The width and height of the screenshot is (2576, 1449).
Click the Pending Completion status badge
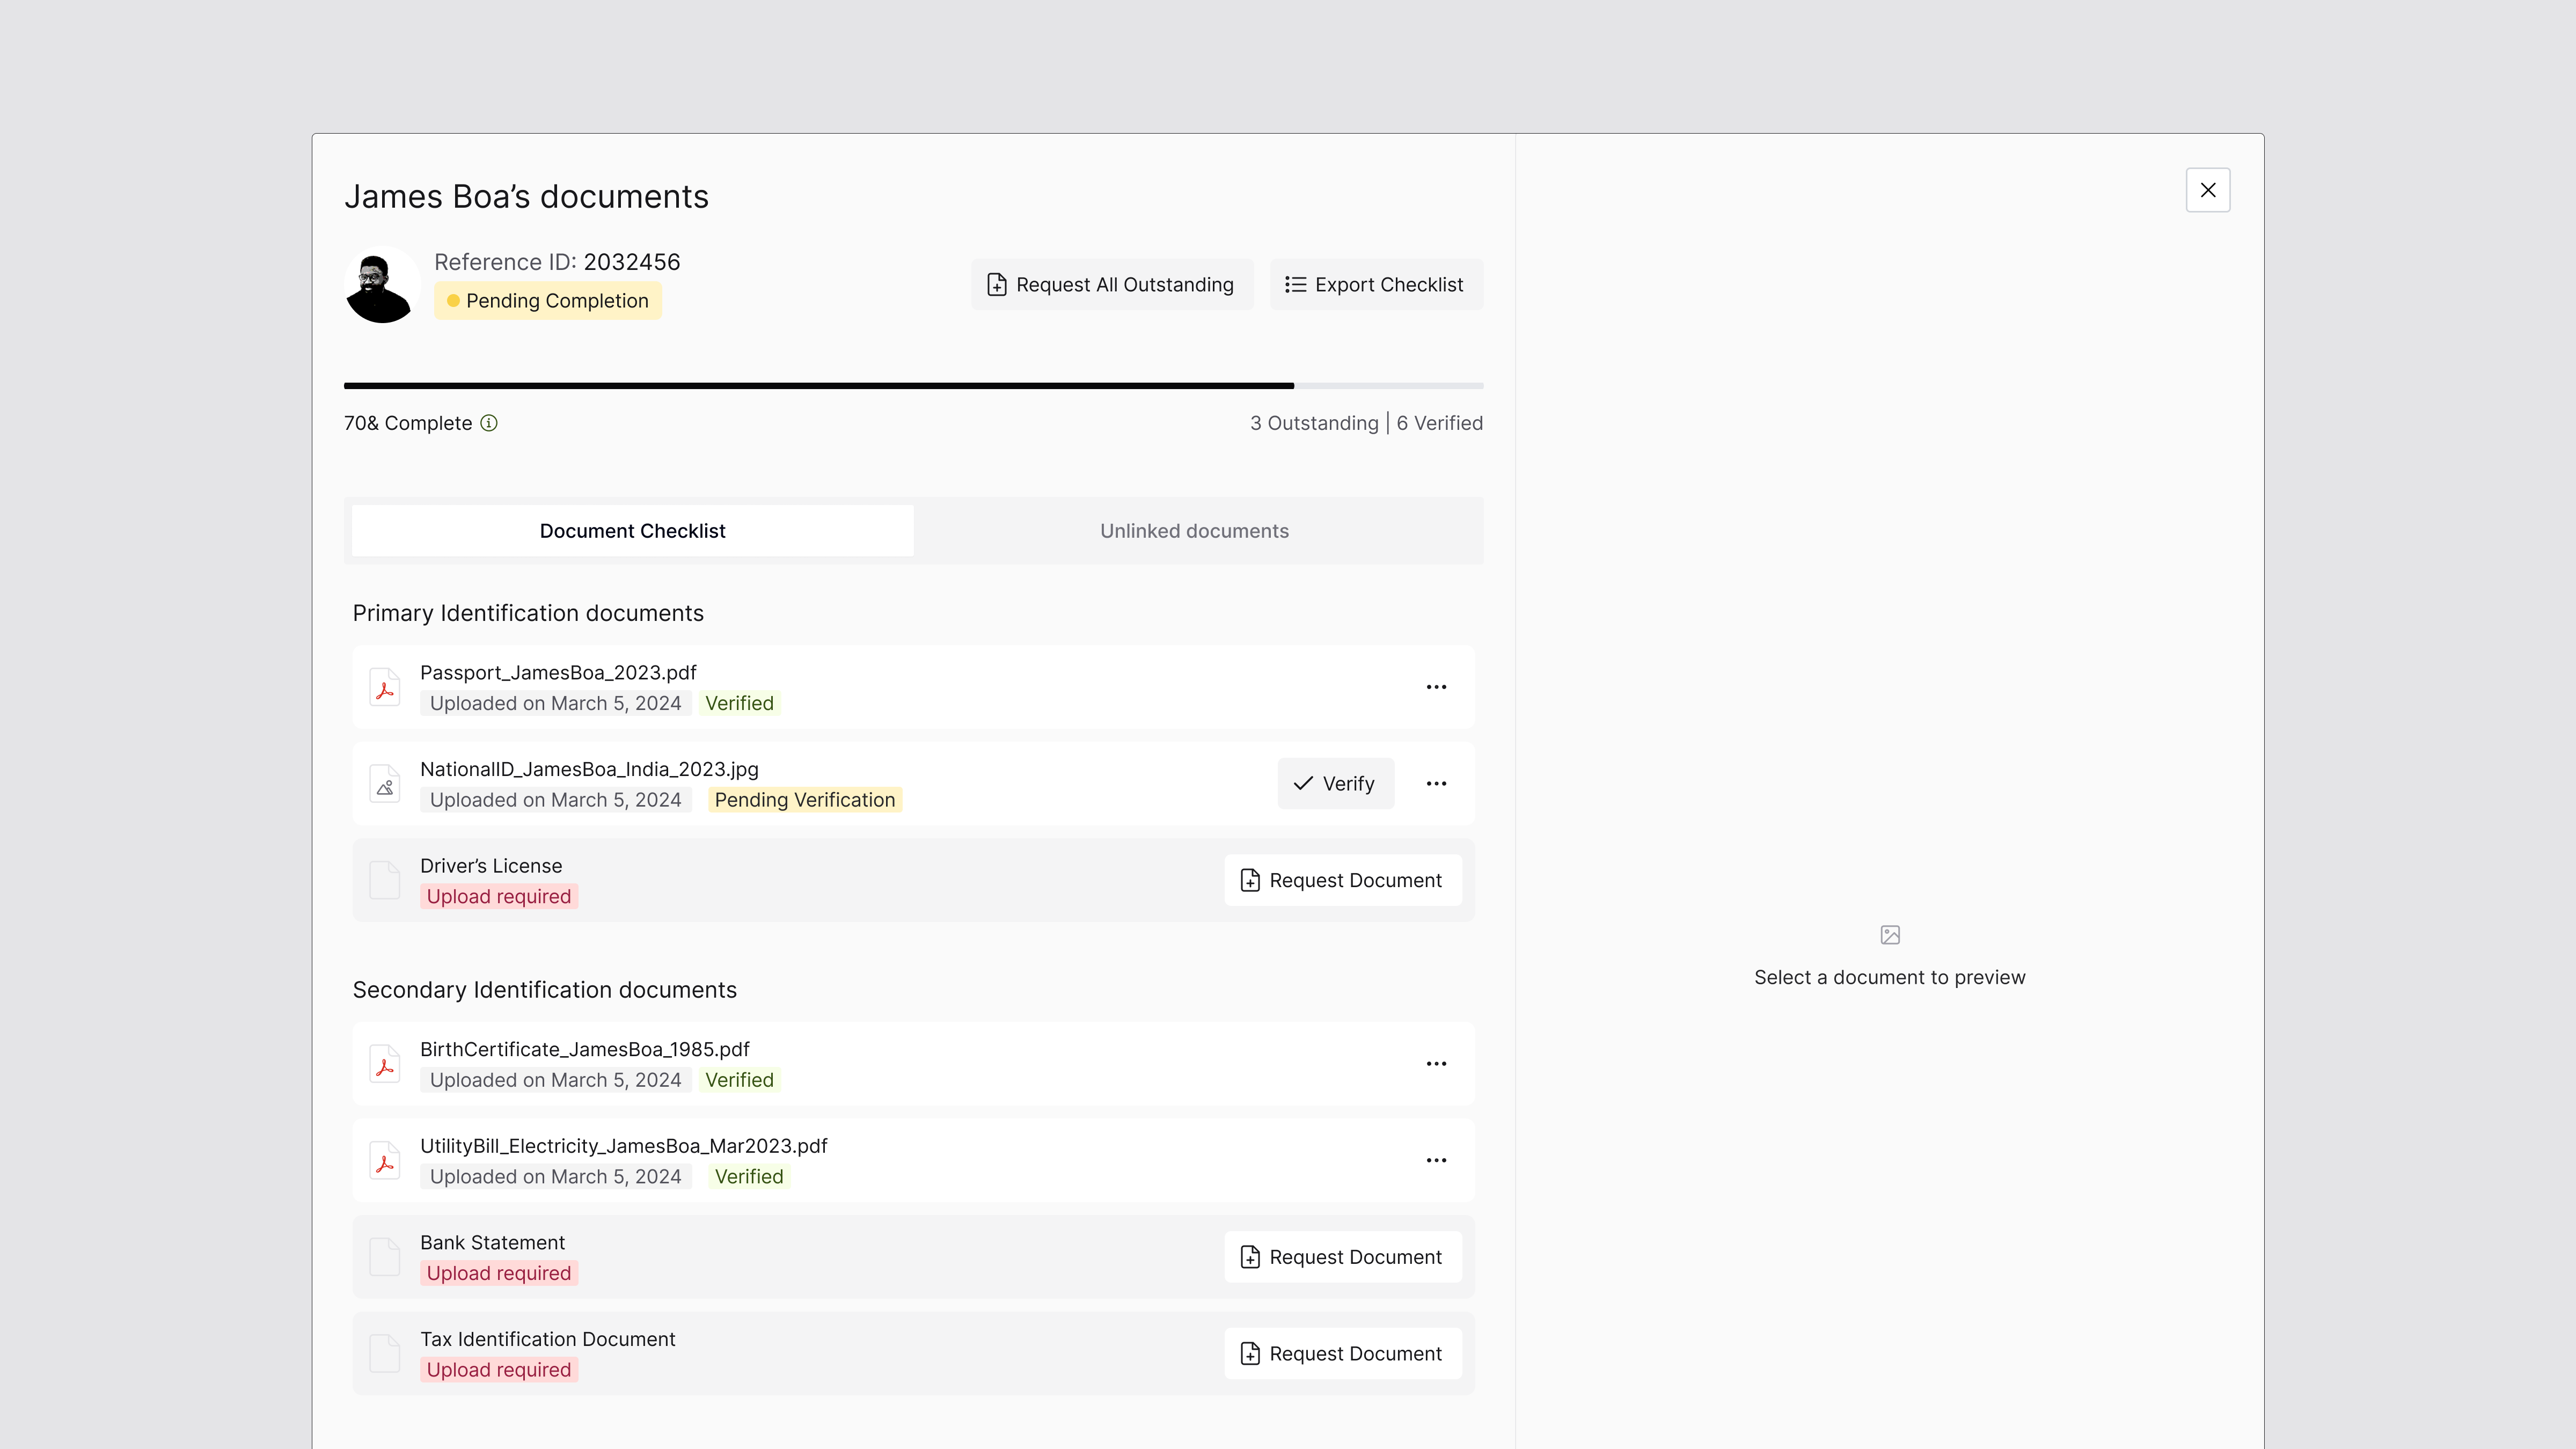(548, 300)
